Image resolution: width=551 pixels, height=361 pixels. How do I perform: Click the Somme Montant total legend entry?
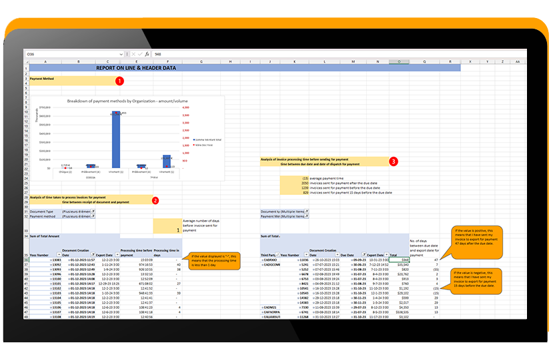coord(207,140)
